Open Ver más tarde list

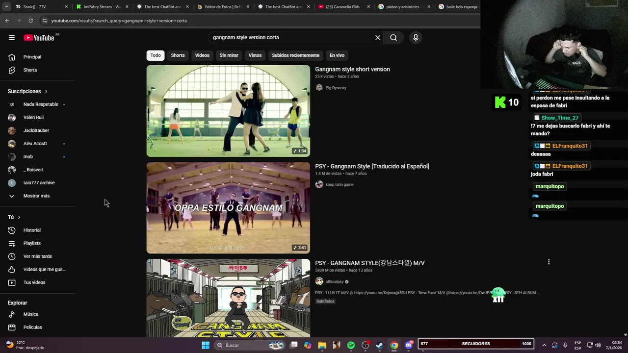click(37, 256)
